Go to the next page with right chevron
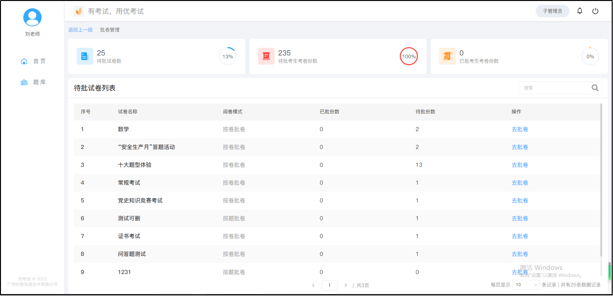This screenshot has height=296, width=613. pyautogui.click(x=345, y=285)
